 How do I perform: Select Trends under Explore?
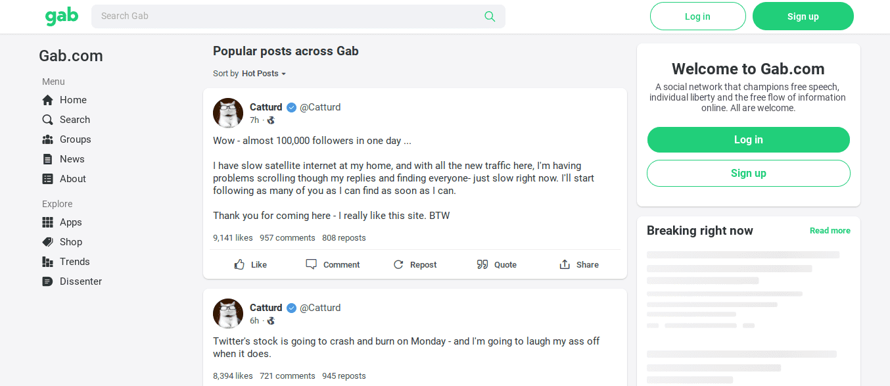tap(74, 262)
